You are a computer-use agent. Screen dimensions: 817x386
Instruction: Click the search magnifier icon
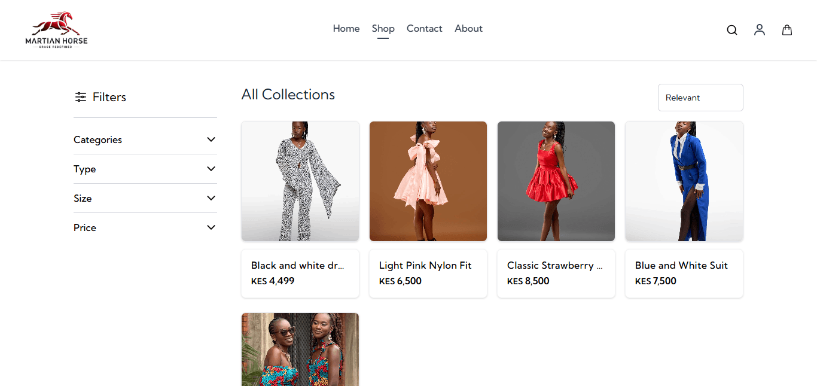[x=731, y=30]
